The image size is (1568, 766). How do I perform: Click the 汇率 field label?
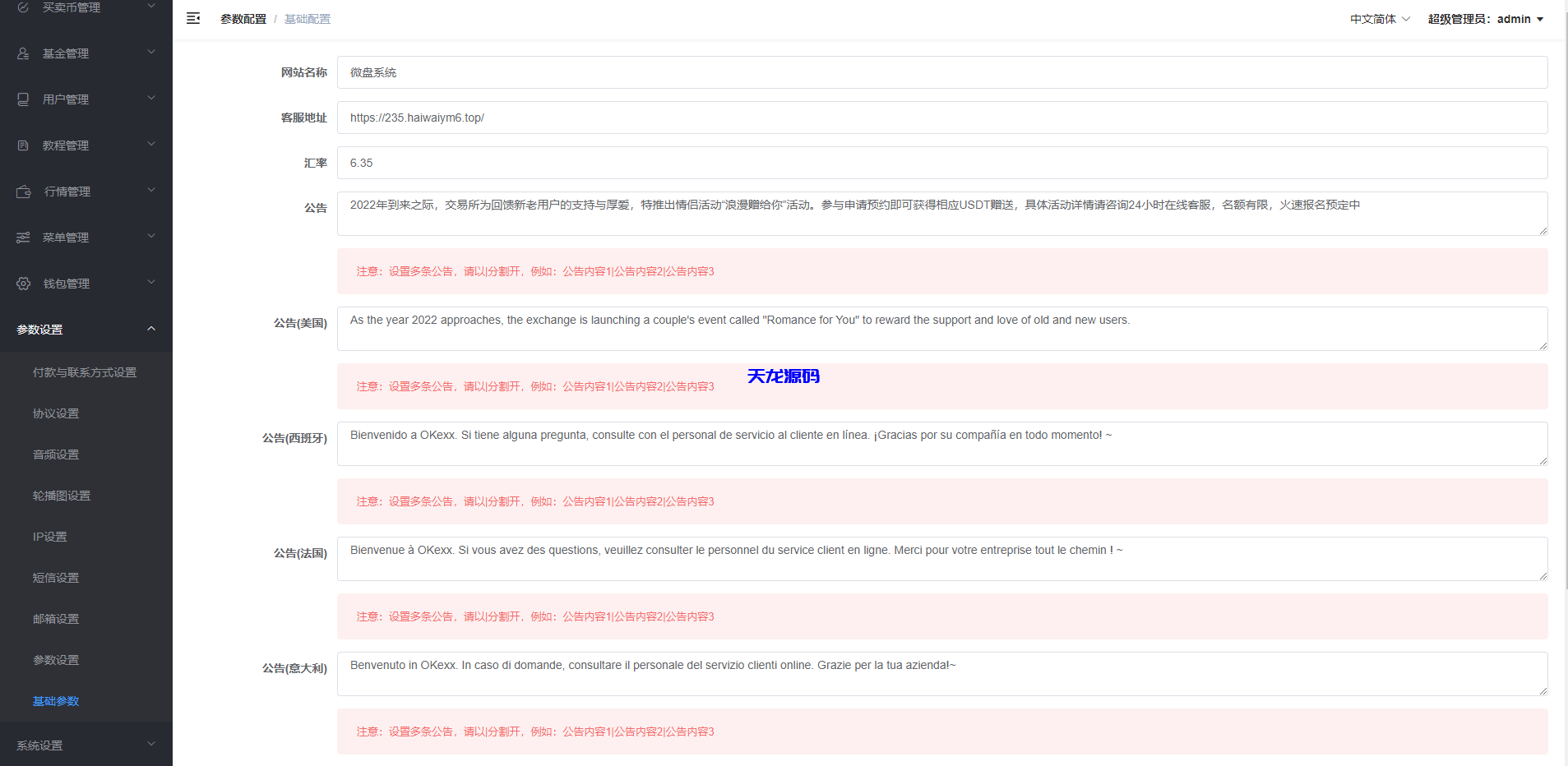point(316,163)
